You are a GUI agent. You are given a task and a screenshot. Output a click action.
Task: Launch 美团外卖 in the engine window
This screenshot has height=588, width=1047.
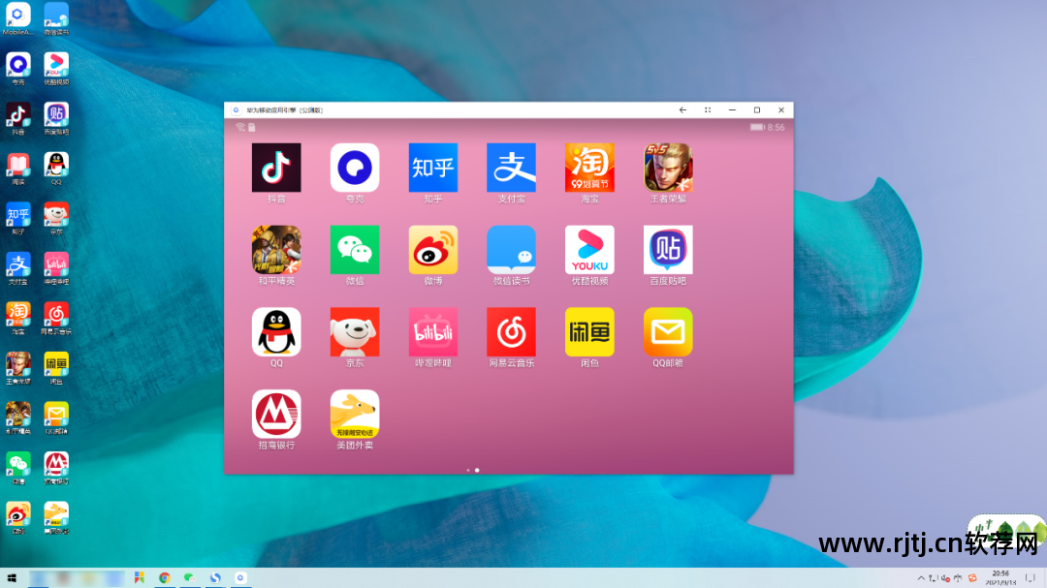pos(355,414)
